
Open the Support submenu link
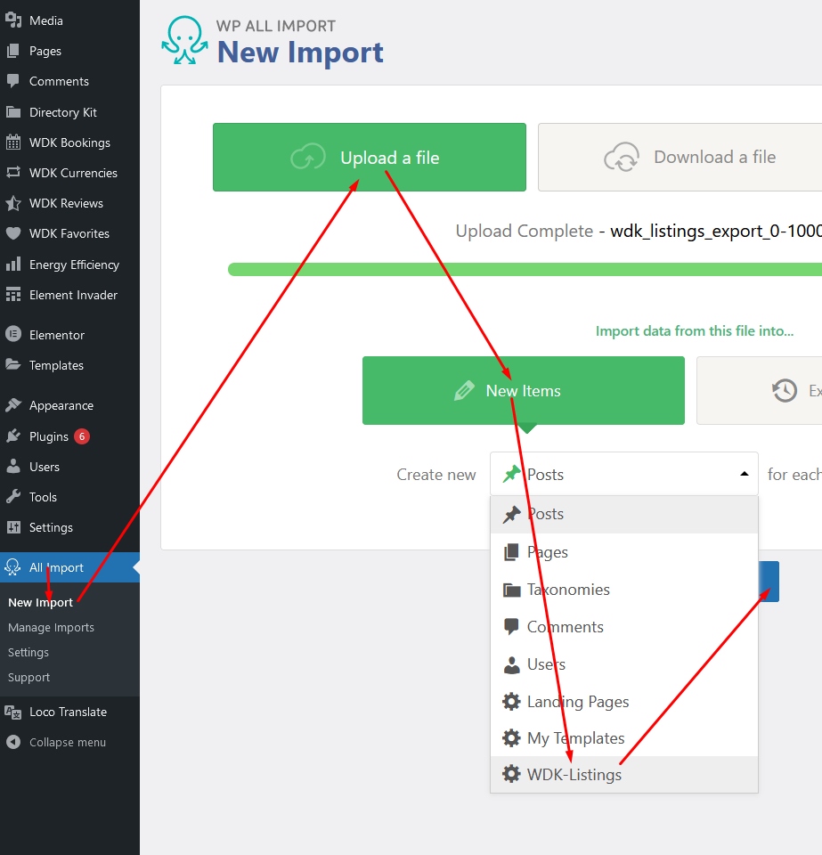click(x=28, y=677)
